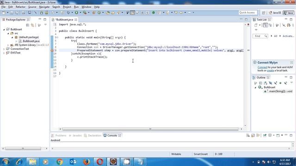Click the Back navigation arrow icon

(x=181, y=12)
